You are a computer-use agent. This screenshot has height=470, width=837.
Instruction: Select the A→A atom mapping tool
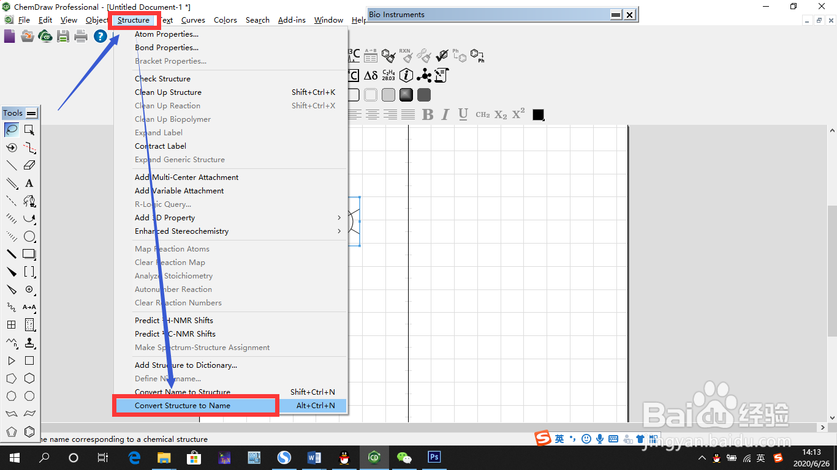pyautogui.click(x=29, y=307)
